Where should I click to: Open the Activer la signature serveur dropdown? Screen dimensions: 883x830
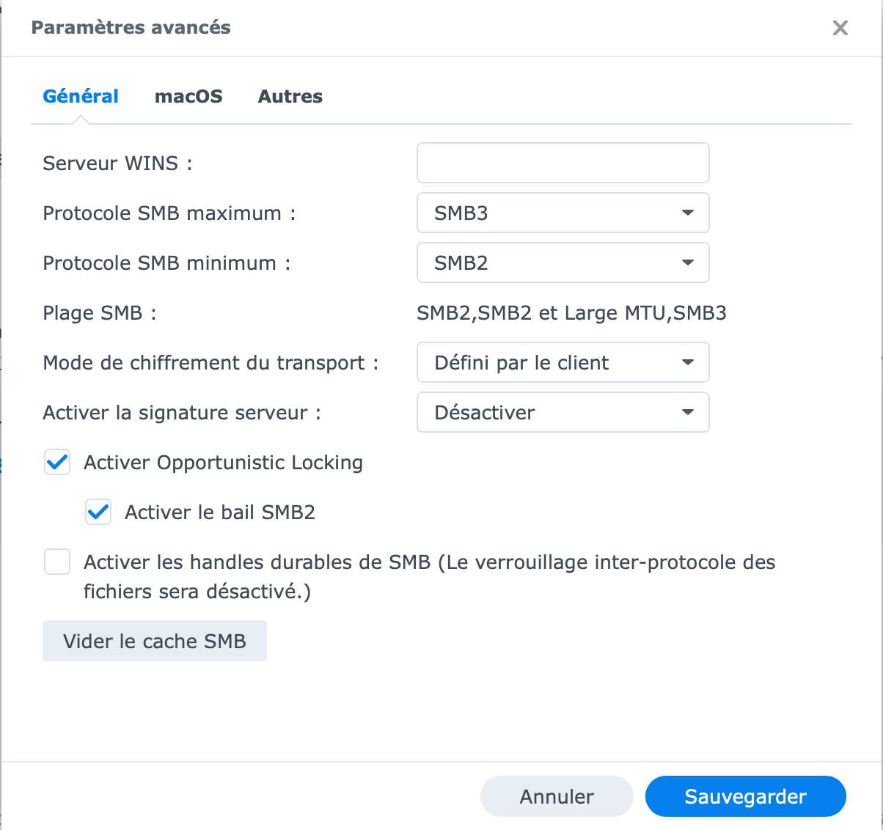coord(563,412)
